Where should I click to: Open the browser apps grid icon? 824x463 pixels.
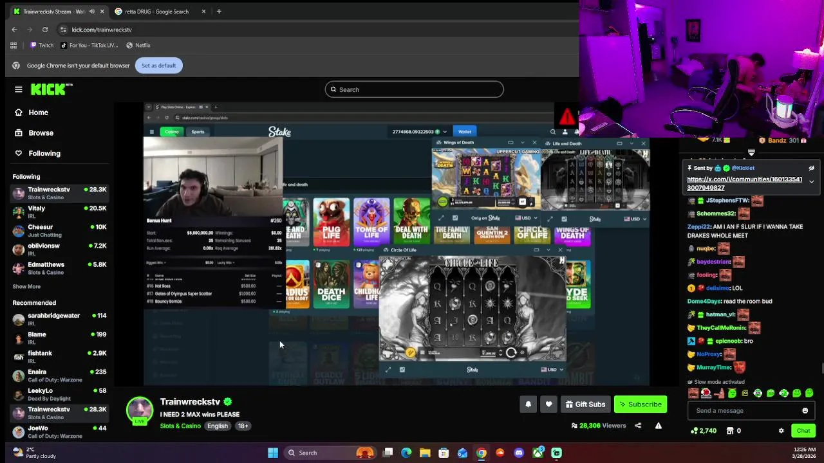point(14,46)
